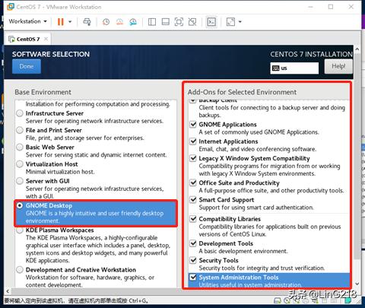
Task: Uncheck Internet Applications add-on
Action: [193, 141]
